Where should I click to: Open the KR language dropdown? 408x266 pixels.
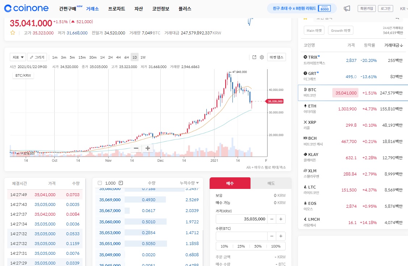tap(404, 9)
